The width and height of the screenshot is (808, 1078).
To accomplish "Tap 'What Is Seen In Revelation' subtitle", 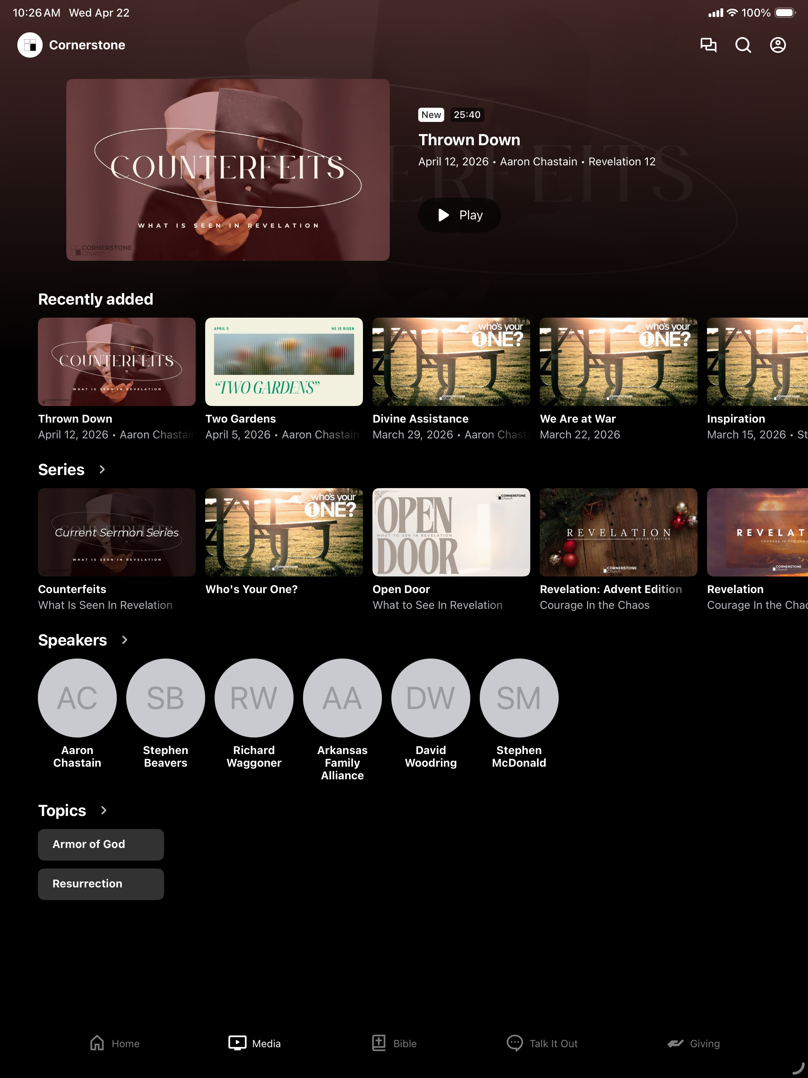I will coord(105,605).
